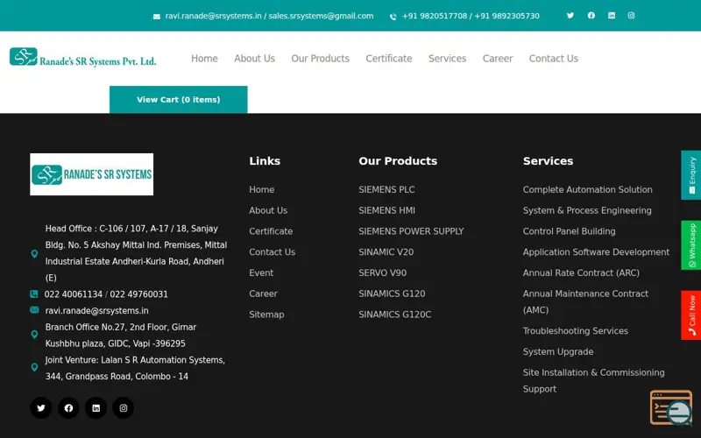
Task: Open the round Twitter button in footer
Action: point(40,408)
